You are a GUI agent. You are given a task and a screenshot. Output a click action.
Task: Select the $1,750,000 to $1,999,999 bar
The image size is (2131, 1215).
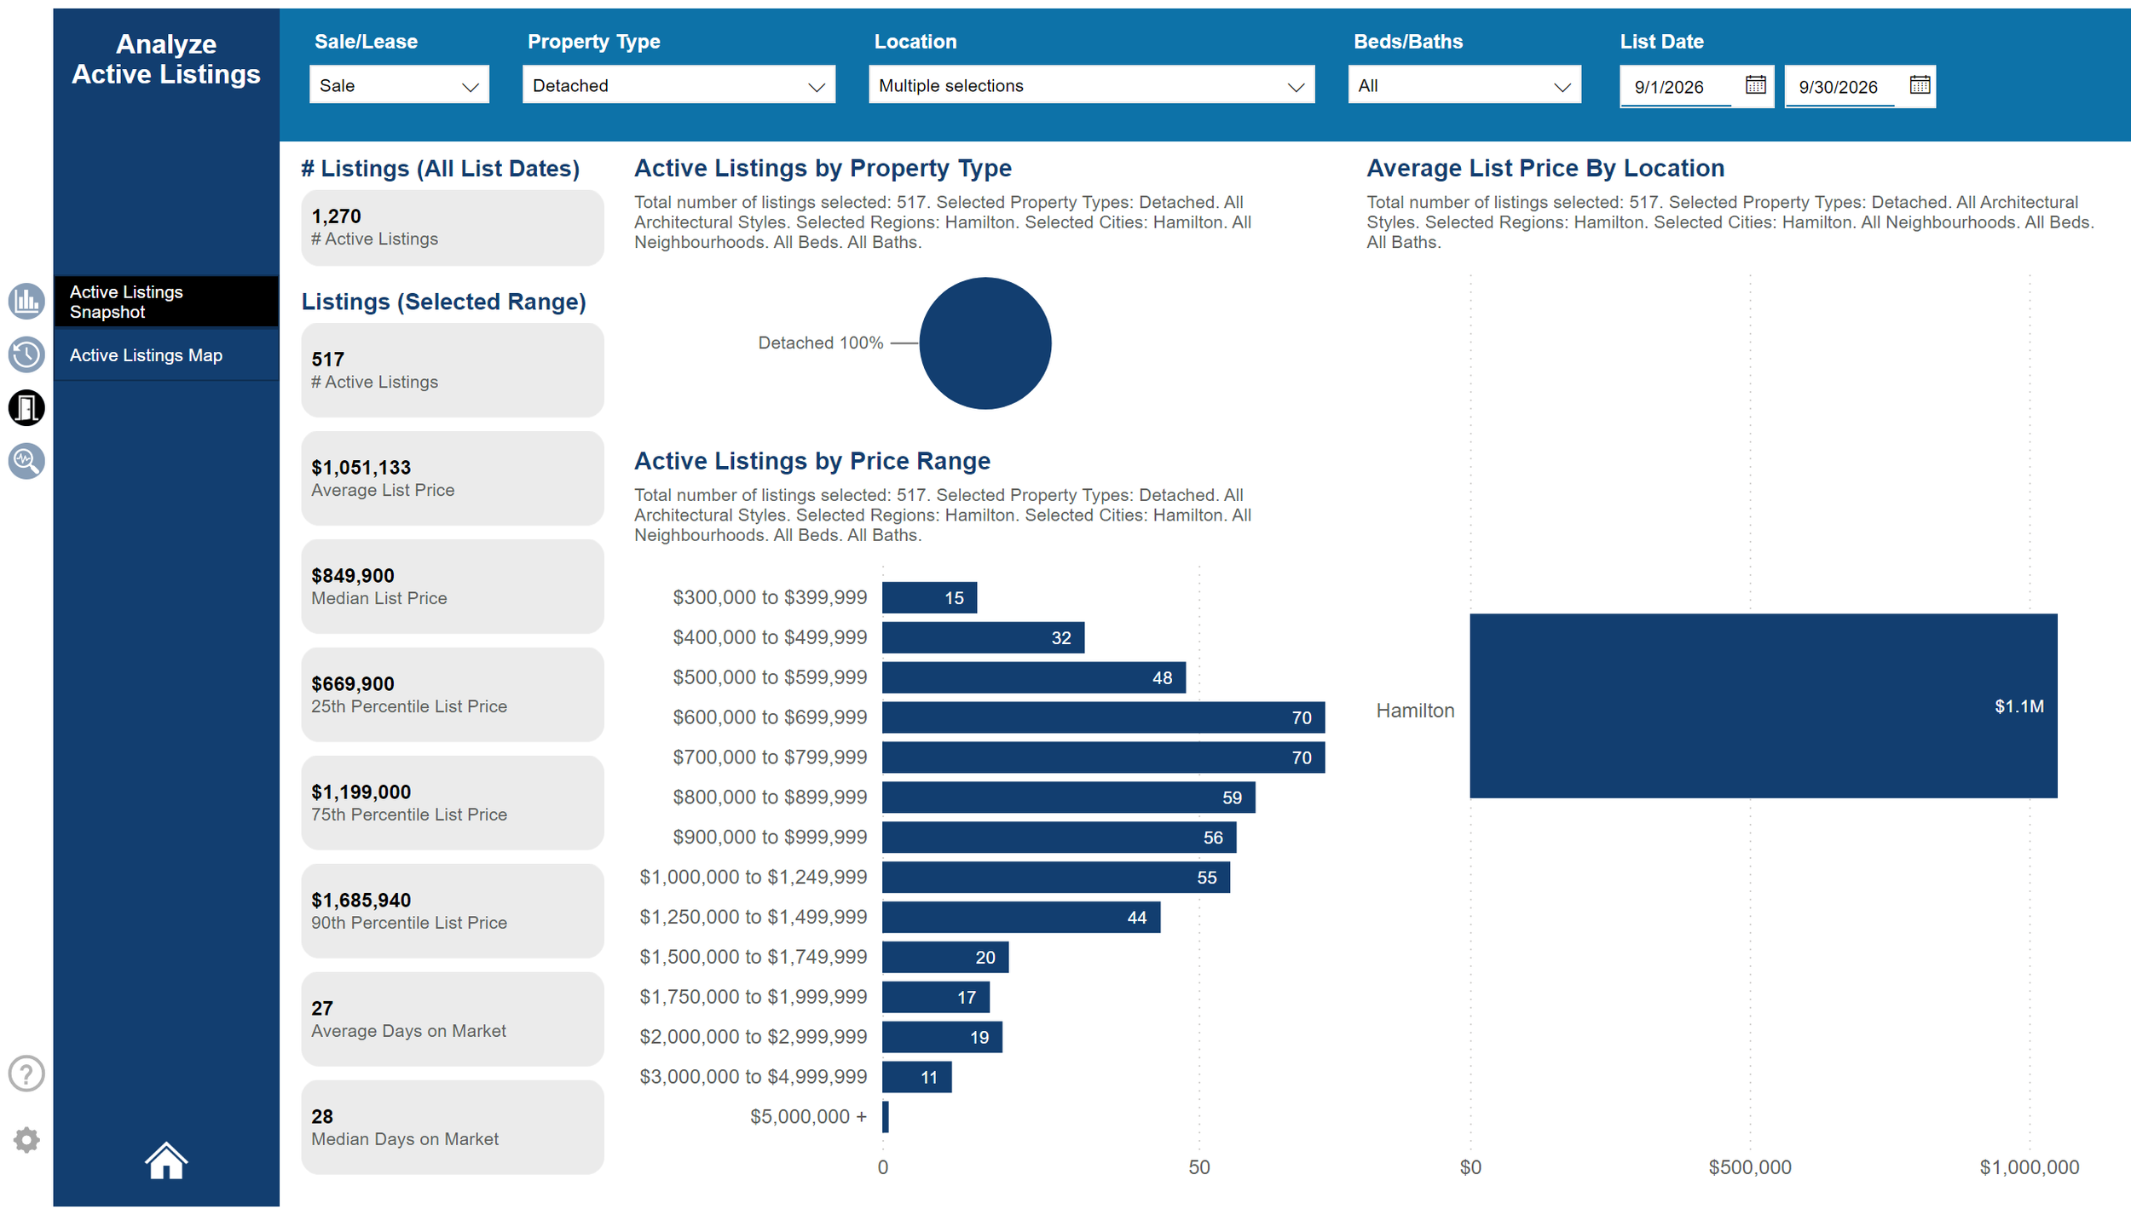point(936,998)
